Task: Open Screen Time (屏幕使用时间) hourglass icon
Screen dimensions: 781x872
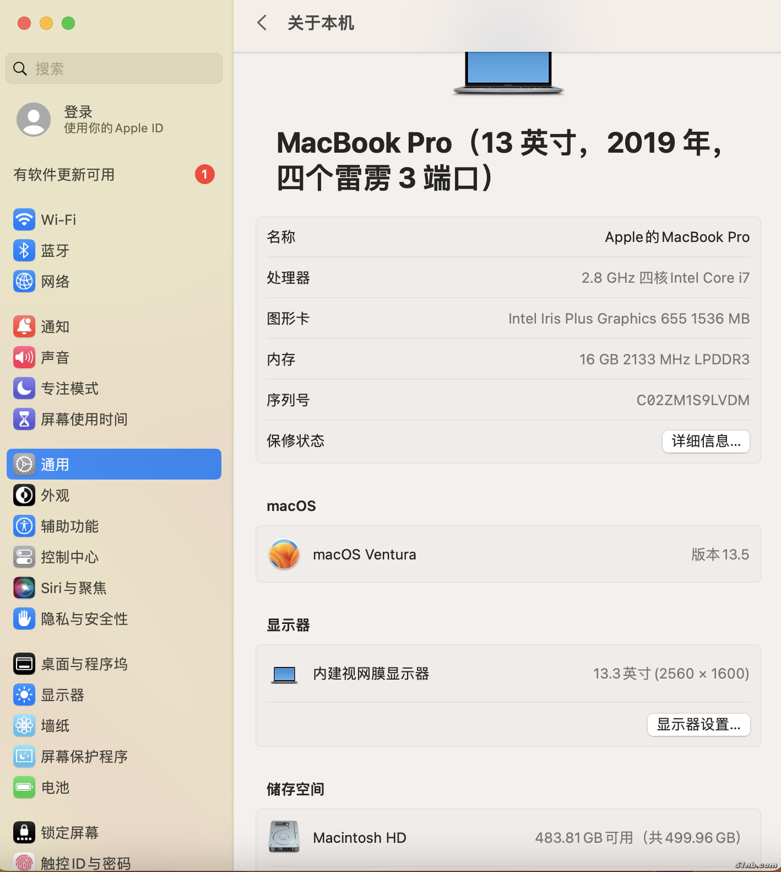Action: point(24,419)
